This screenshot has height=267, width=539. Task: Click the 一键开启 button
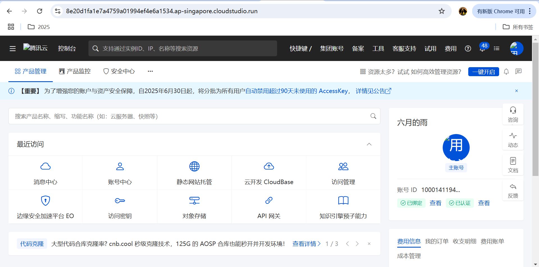[x=483, y=72]
